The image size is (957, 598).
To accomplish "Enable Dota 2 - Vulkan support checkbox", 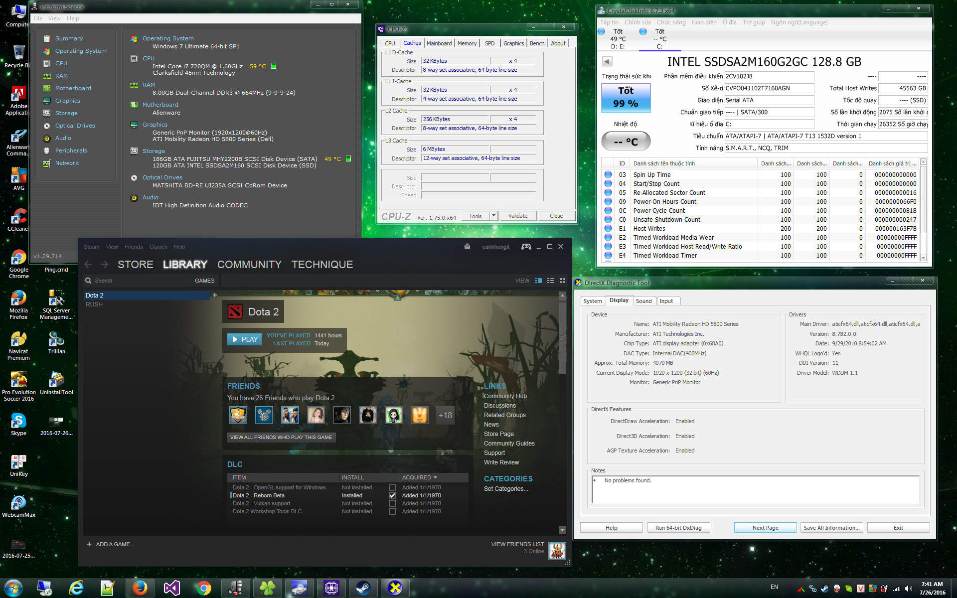I will (x=392, y=503).
